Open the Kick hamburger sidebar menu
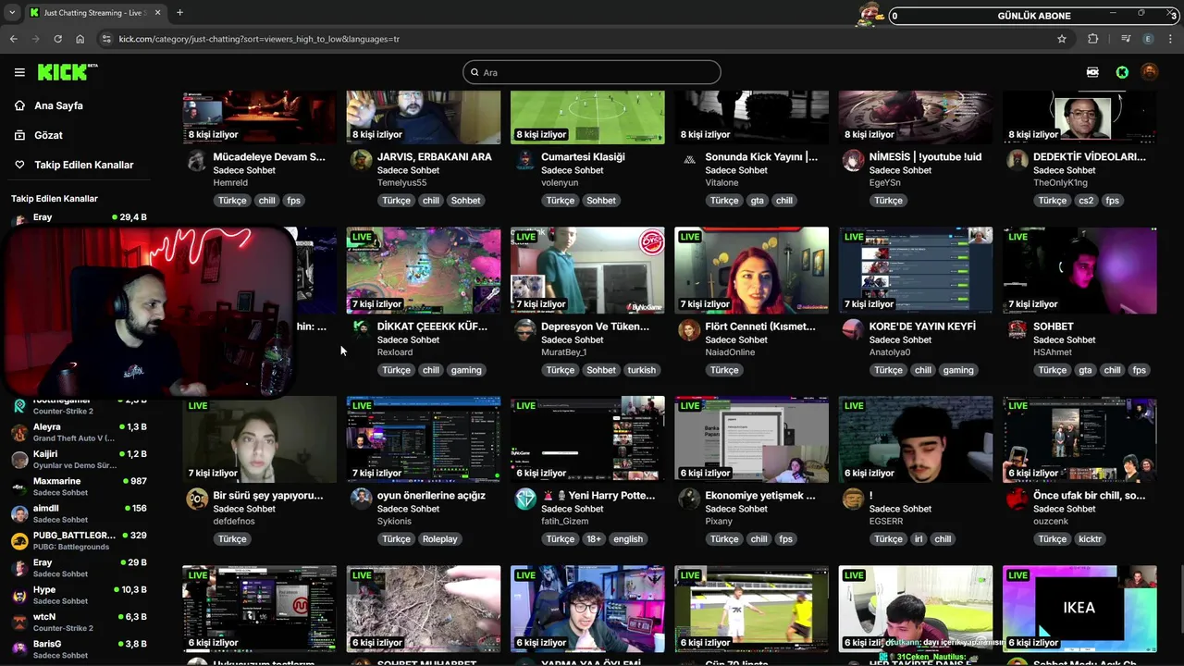 pos(19,72)
